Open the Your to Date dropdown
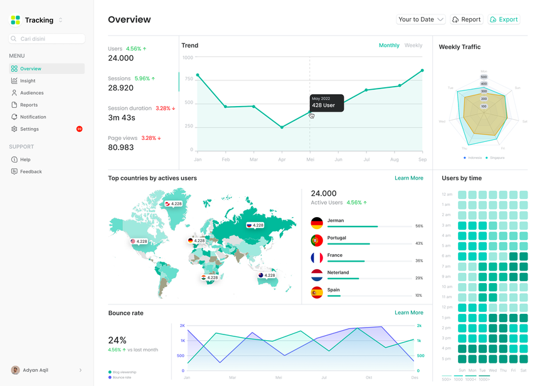Screen dimensions: 542x386 point(421,19)
